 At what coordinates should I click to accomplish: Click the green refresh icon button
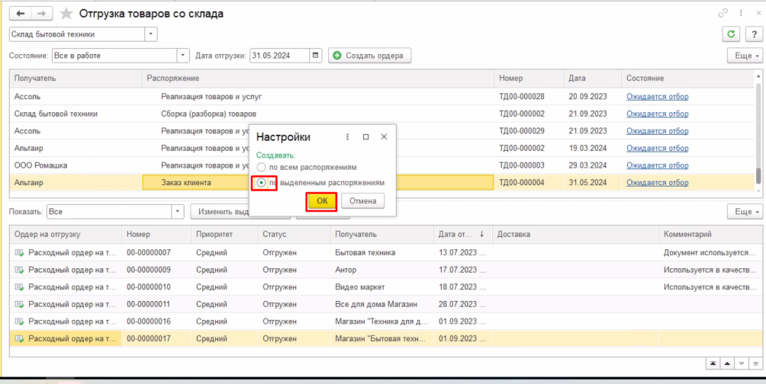click(732, 34)
